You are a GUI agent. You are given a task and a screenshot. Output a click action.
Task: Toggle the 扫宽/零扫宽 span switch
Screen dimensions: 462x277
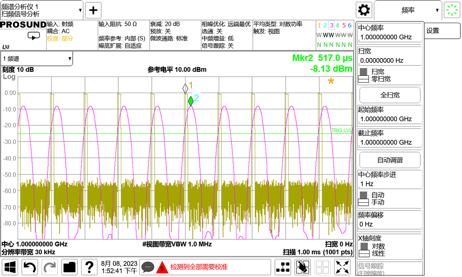coord(364,75)
